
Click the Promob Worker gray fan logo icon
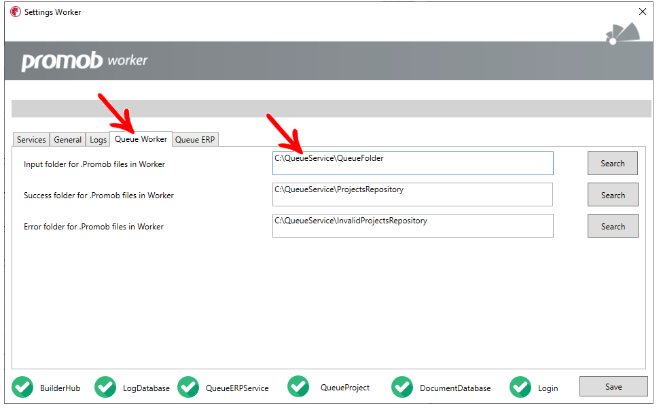tap(623, 34)
